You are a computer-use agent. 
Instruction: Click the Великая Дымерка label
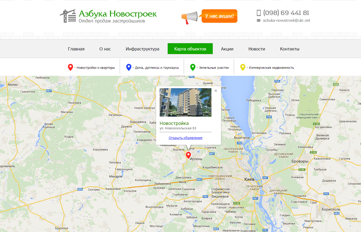click(x=322, y=137)
